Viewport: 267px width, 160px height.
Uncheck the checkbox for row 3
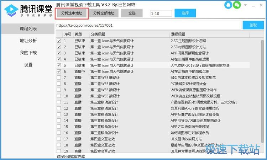click(59, 53)
